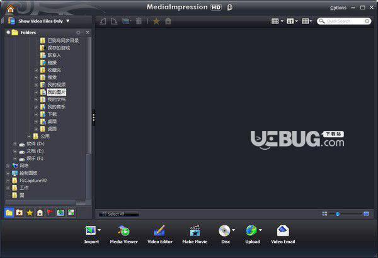Click the rotate right toolbar icon

pos(114,21)
